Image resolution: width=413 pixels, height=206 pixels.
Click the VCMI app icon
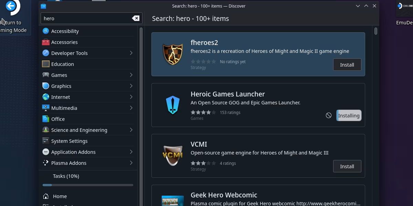[172, 155]
